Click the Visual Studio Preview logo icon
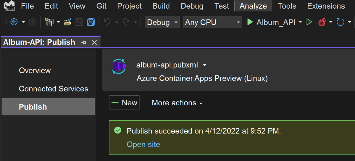The image size is (355, 161). click(9, 6)
